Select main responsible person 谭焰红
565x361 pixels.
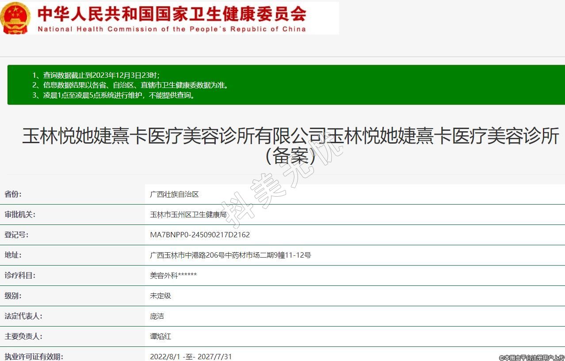coord(160,336)
